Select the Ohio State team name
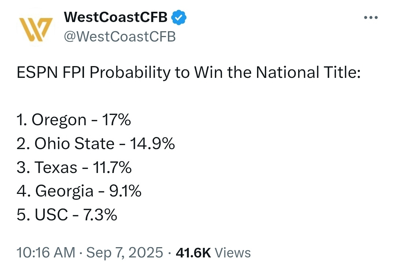396x278 pixels. tap(74, 144)
